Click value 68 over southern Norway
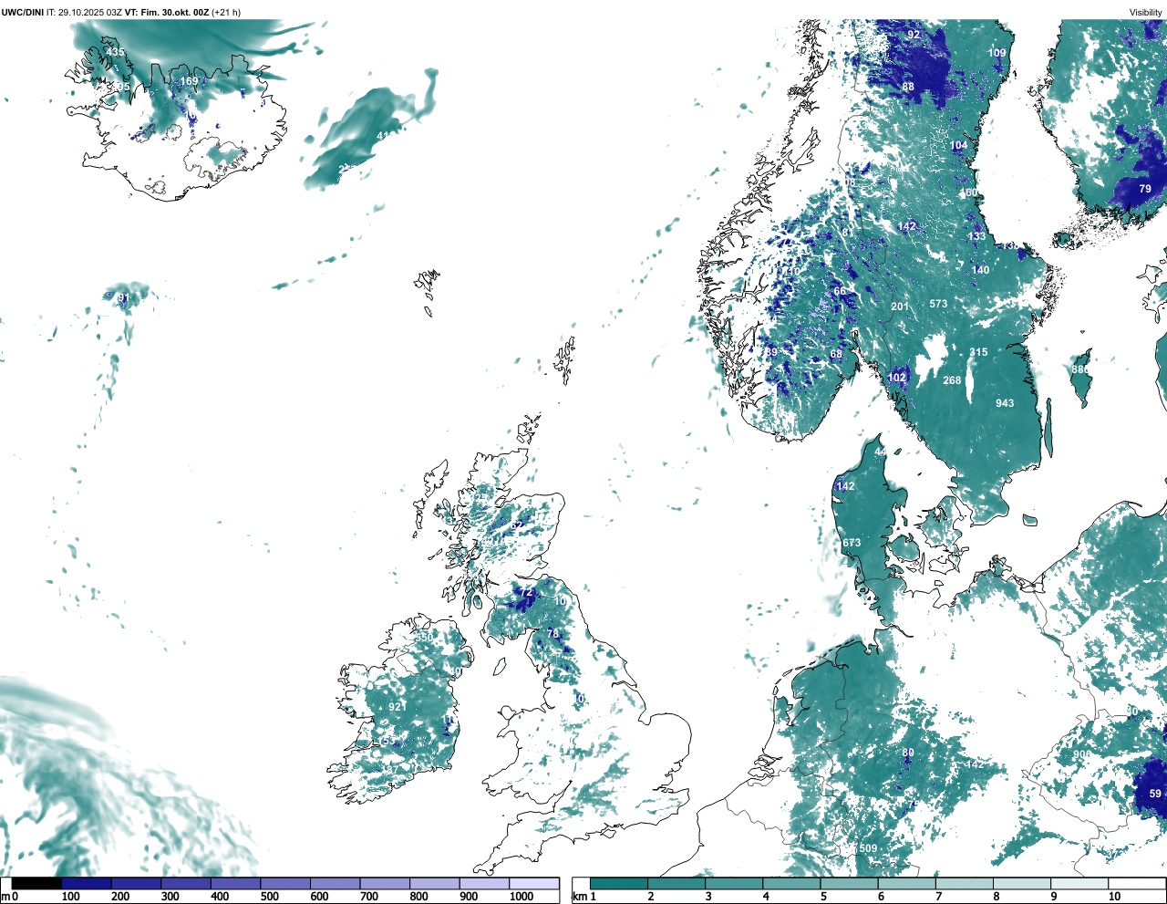 click(x=836, y=354)
